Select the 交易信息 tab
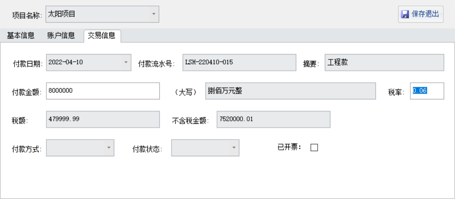This screenshot has height=199, width=455. click(101, 35)
